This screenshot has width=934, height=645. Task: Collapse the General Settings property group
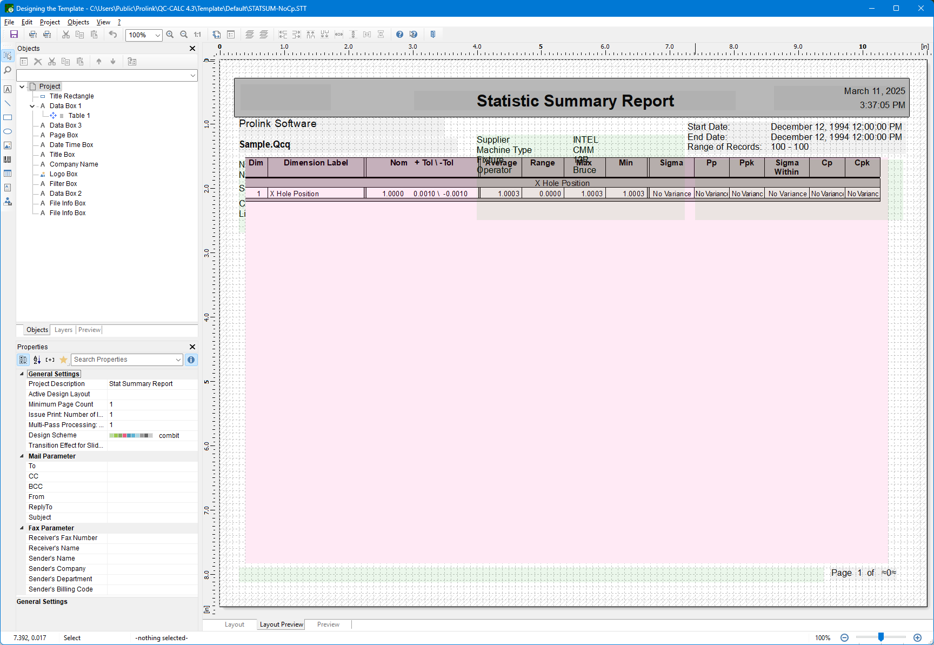click(22, 374)
